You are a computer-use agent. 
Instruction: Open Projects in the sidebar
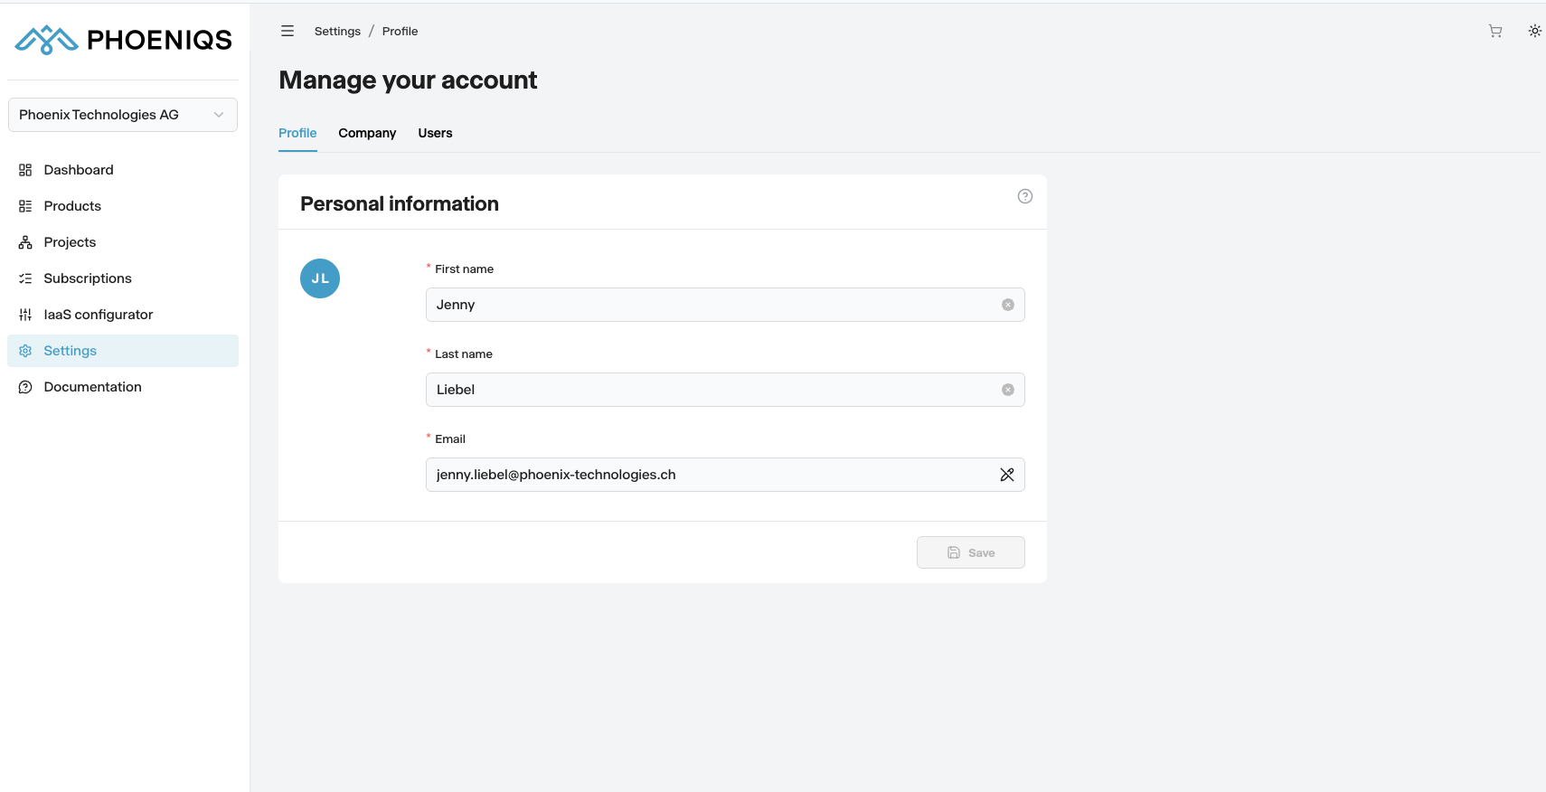point(70,242)
